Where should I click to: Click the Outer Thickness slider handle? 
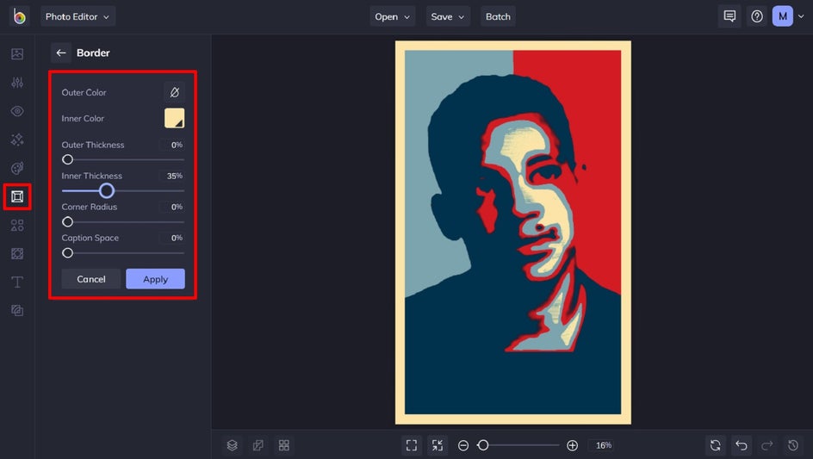coord(67,159)
